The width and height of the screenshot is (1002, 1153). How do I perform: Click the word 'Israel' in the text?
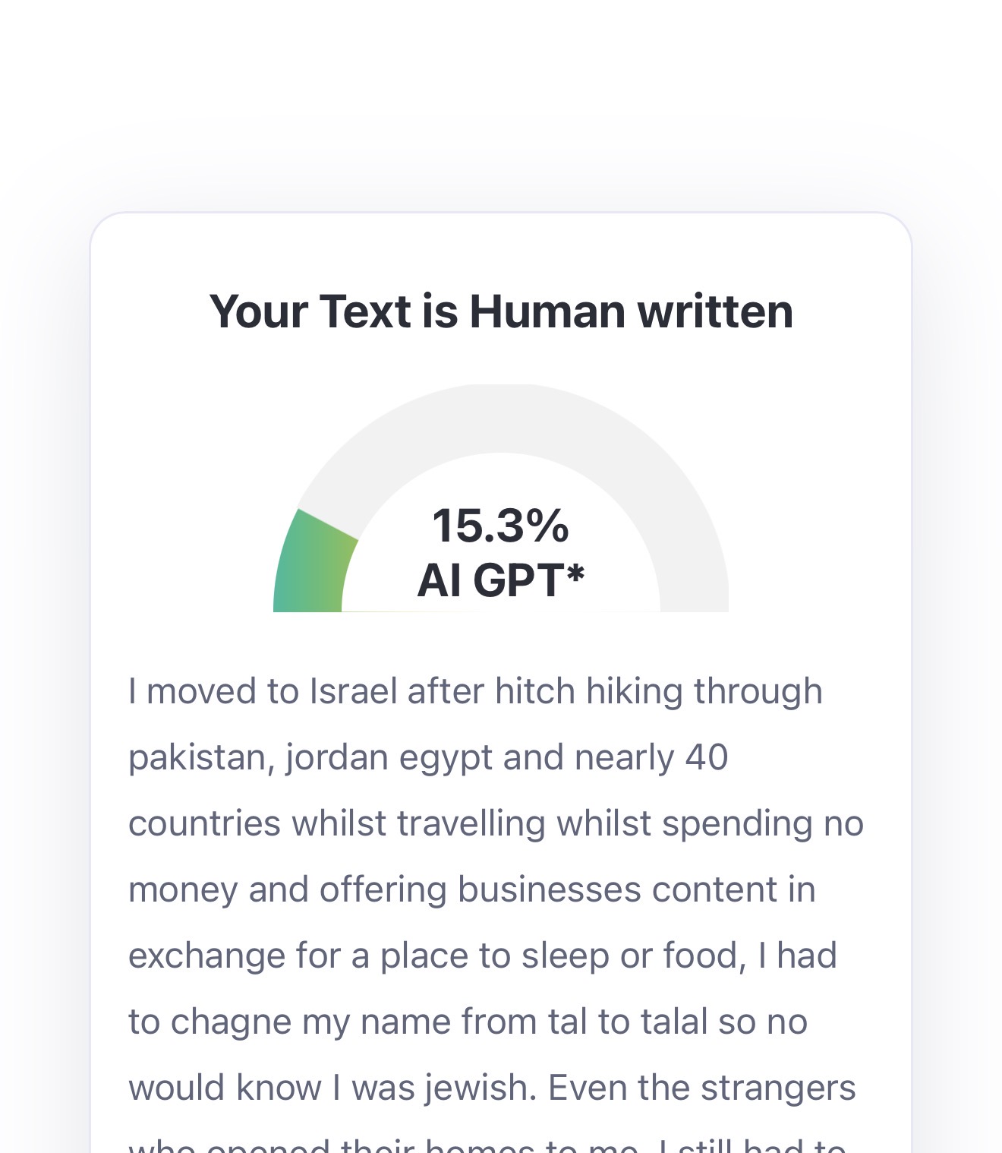click(x=353, y=691)
